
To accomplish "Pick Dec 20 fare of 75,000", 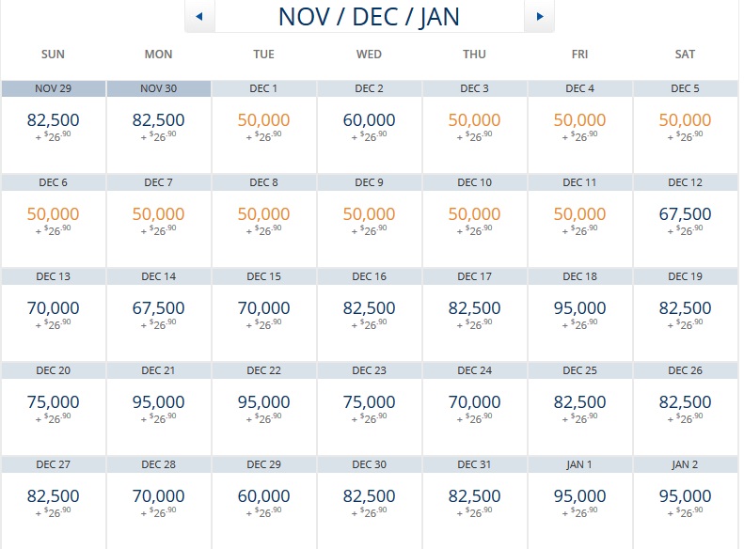I will click(x=54, y=402).
